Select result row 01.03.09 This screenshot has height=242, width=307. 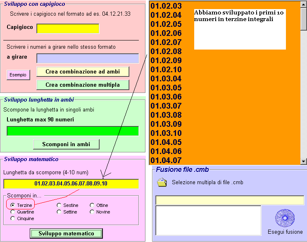pos(166,124)
